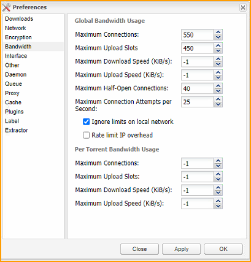
Task: Decrease per-torrent Maximum Upload Slots
Action: (x=218, y=179)
